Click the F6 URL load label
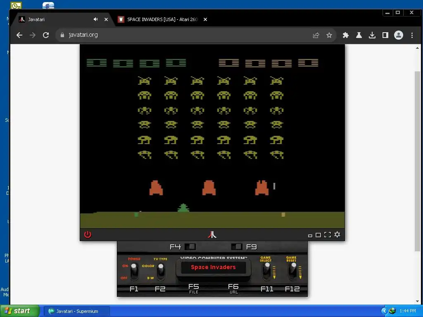Screen dimensions: 423x317 [x=233, y=289]
